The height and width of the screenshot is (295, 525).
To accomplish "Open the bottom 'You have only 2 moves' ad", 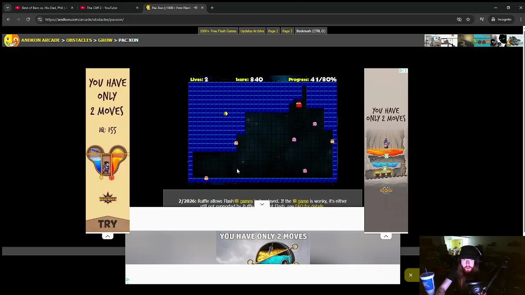I will tap(263, 248).
